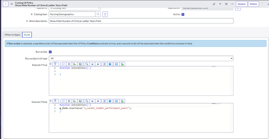Toggle comment in Execute if true toolbar

[63, 64]
